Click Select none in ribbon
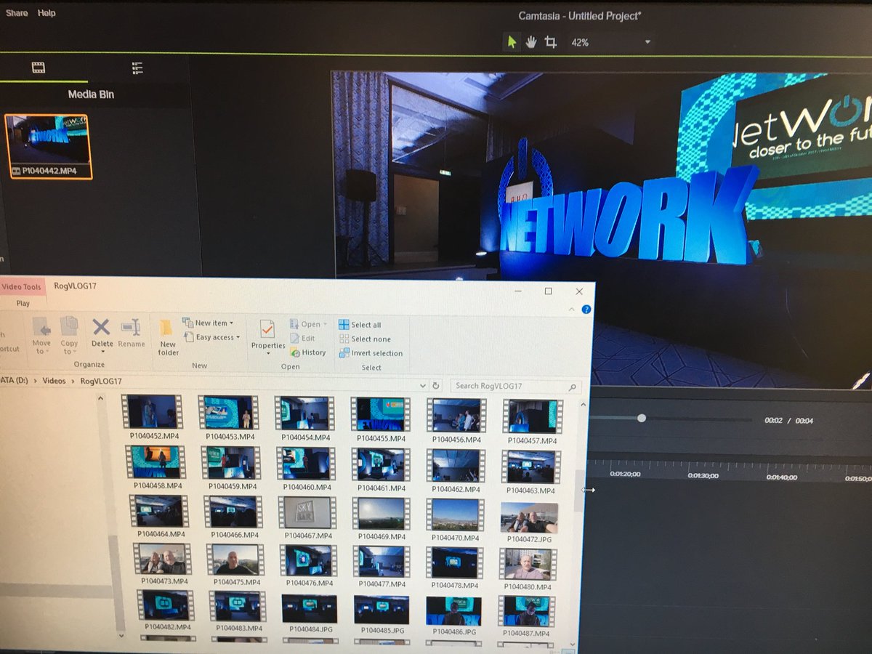Image resolution: width=872 pixels, height=654 pixels. click(x=365, y=339)
